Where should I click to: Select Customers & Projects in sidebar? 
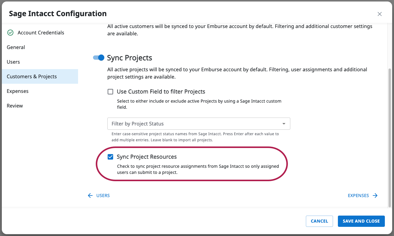[x=32, y=76]
